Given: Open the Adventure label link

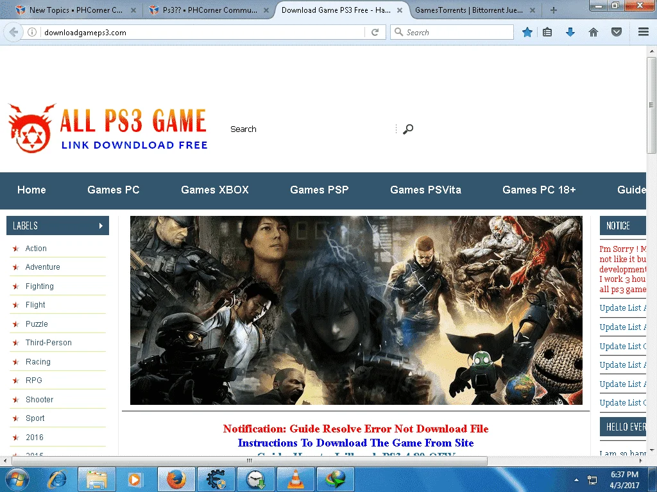Looking at the screenshot, I should click(42, 267).
